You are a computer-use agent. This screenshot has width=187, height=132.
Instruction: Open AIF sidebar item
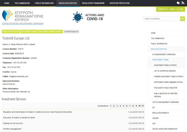[x=166, y=107]
